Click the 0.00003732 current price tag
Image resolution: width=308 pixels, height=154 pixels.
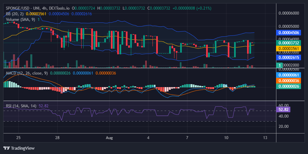point(289,43)
